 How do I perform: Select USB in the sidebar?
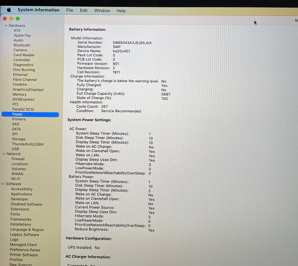pyautogui.click(x=15, y=149)
